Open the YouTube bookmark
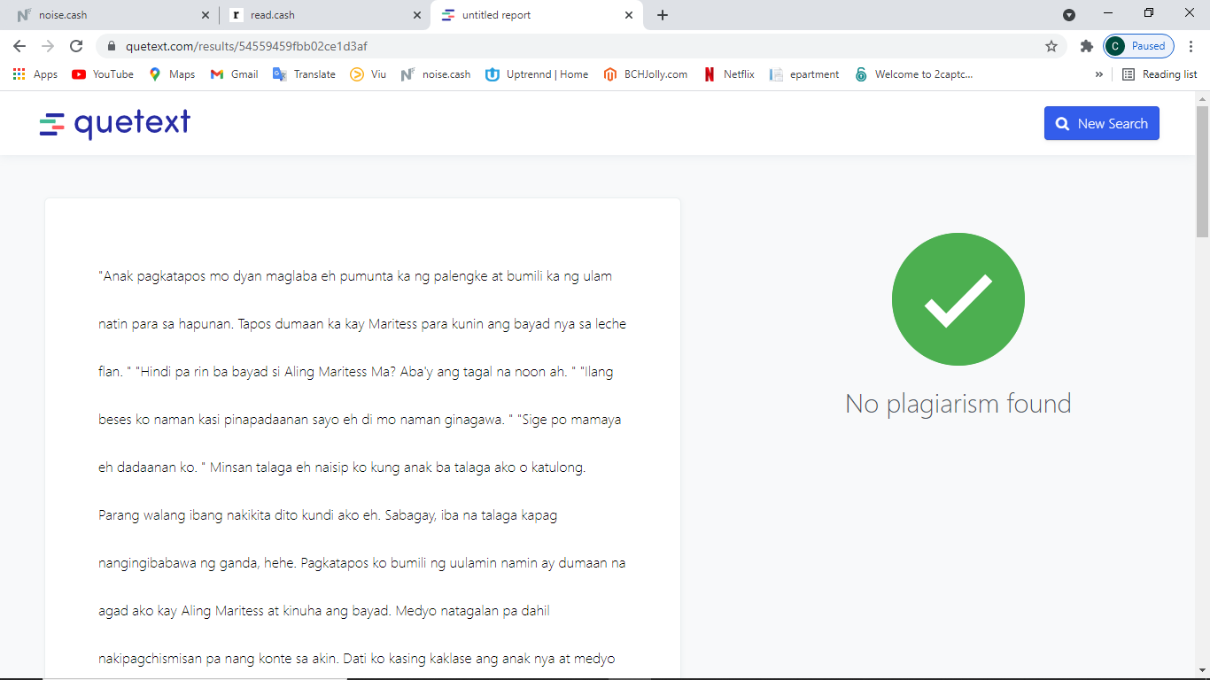This screenshot has width=1210, height=680. pos(103,74)
